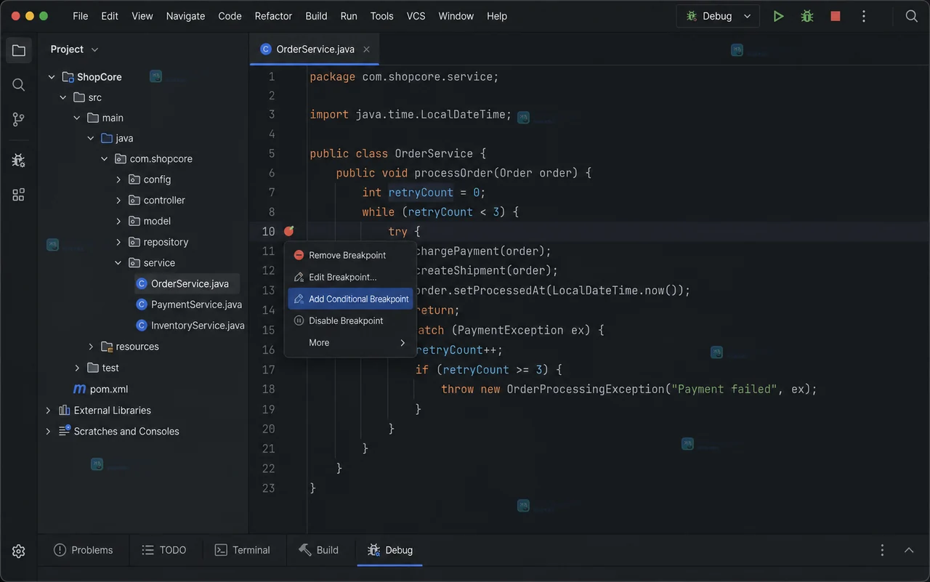Screen dimensions: 930x582
Task: Open the Find sidebar magnifier icon
Action: (19, 85)
